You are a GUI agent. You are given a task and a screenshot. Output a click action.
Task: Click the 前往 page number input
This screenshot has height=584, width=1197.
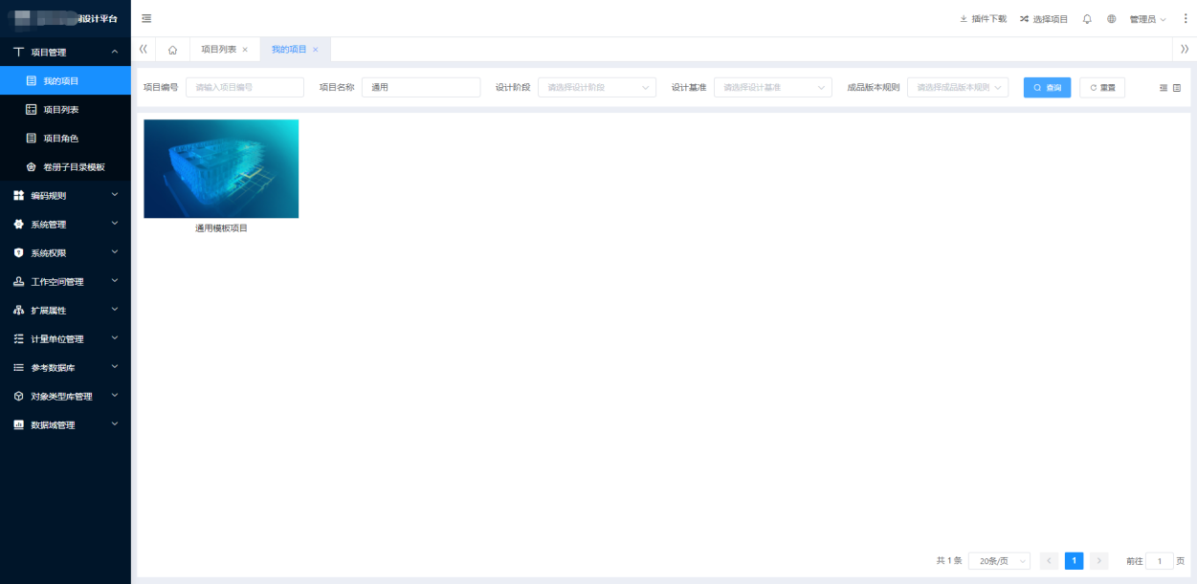pos(1160,561)
